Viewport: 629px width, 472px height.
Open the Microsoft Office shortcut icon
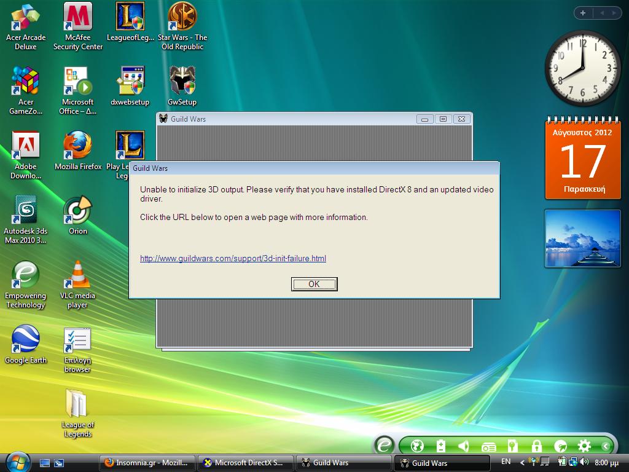pyautogui.click(x=78, y=91)
